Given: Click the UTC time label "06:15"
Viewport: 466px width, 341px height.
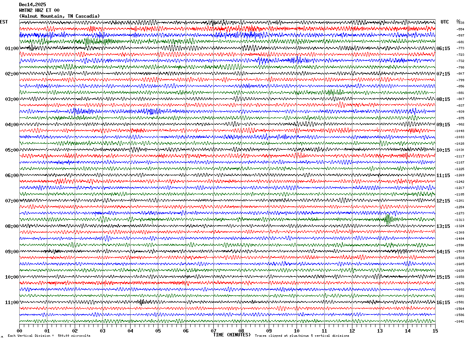Looking at the screenshot, I should [x=443, y=48].
